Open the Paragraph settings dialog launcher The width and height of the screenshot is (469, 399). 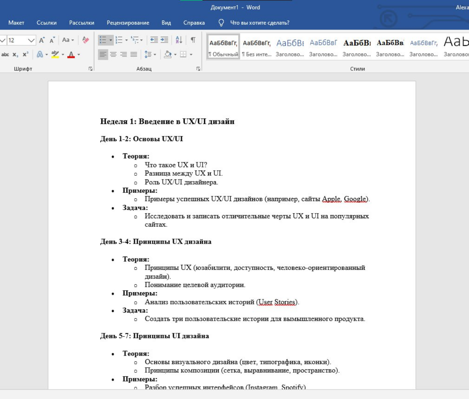pyautogui.click(x=198, y=69)
